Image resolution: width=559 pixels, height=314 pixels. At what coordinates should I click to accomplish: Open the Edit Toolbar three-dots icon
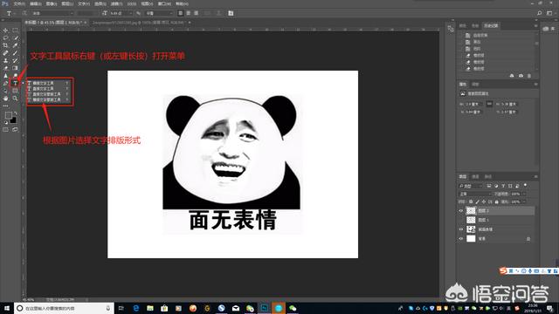pos(6,106)
